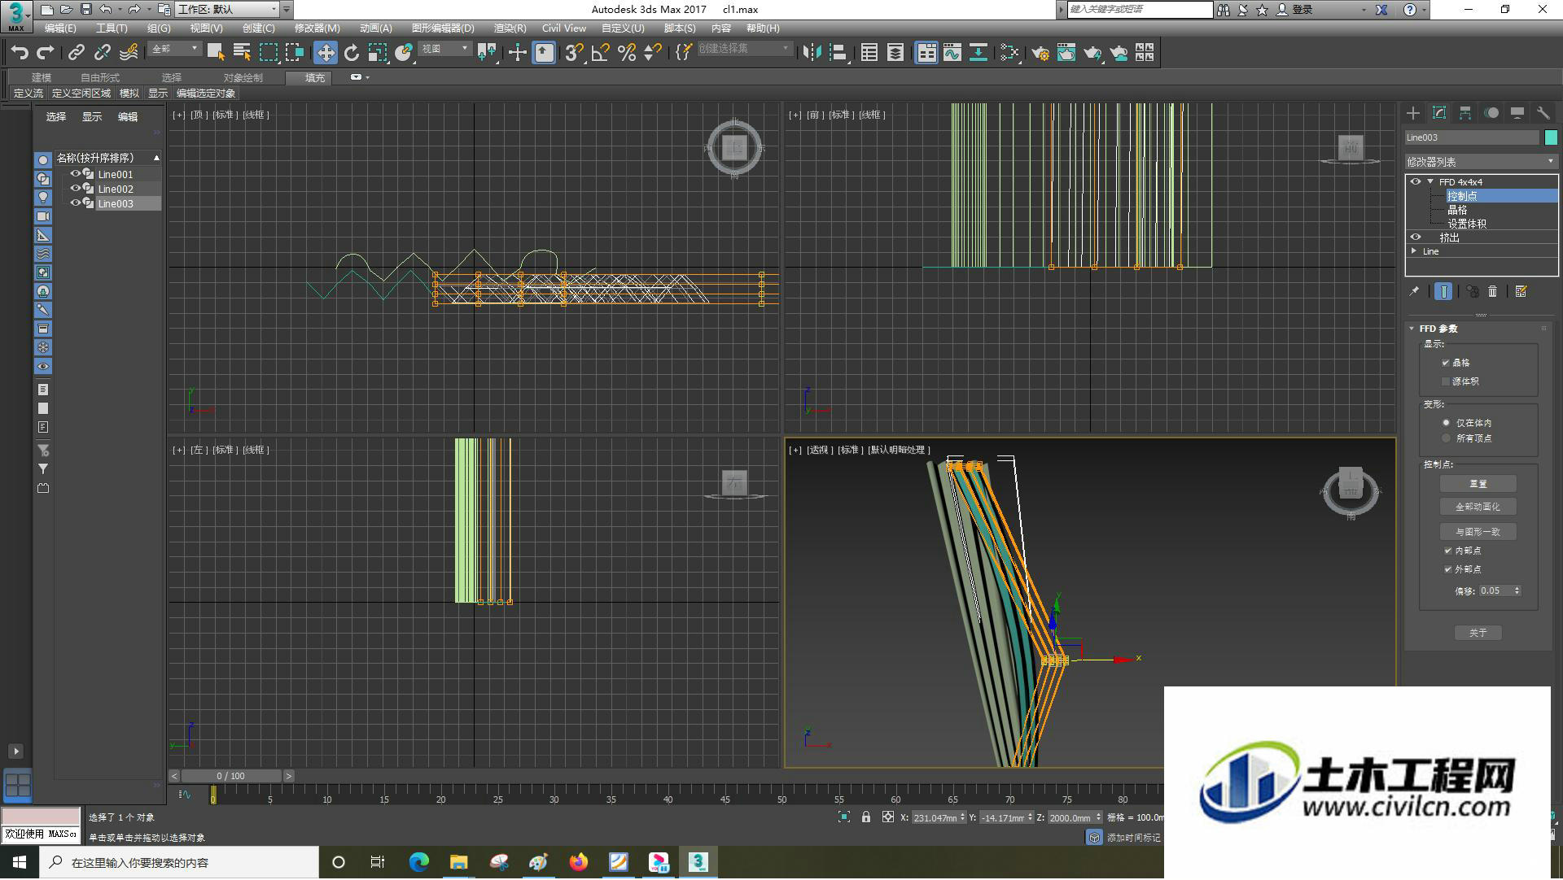Click the 关于 button

tap(1478, 633)
